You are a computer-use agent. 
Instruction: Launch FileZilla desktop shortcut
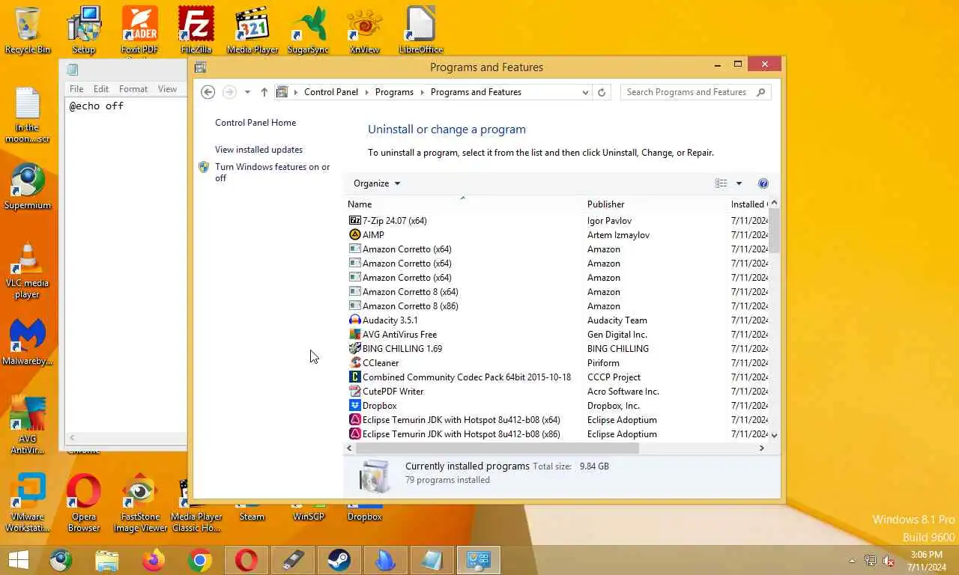196,30
